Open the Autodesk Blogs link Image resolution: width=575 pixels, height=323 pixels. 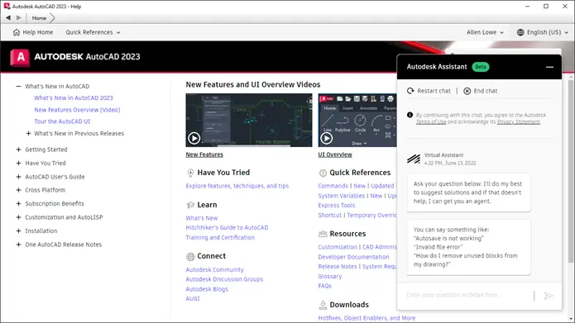click(207, 289)
